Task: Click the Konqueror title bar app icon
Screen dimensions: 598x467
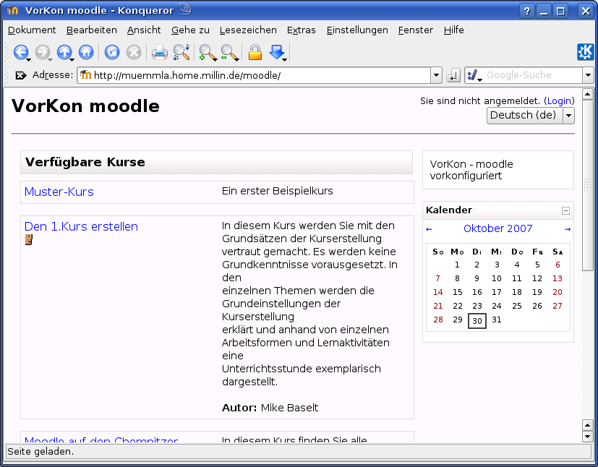Action: pos(12,10)
